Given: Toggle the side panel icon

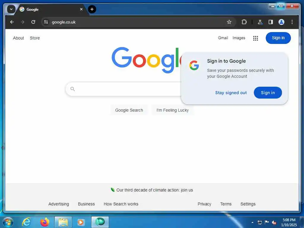Looking at the screenshot, I should click(271, 22).
